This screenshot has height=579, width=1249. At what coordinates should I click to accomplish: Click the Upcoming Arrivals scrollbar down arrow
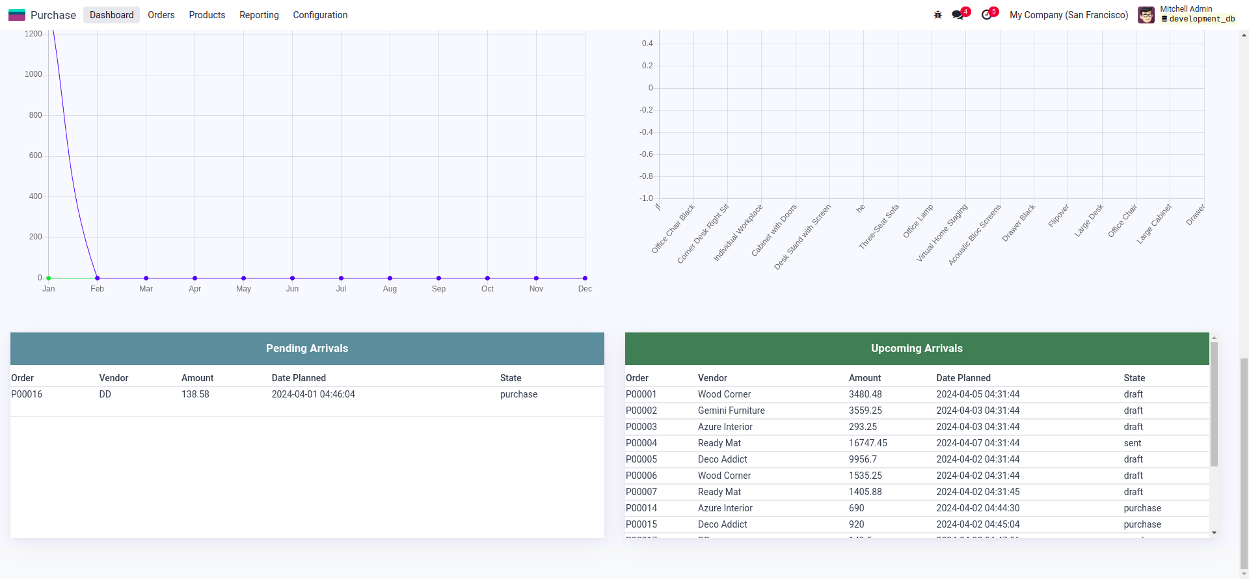[x=1214, y=533]
